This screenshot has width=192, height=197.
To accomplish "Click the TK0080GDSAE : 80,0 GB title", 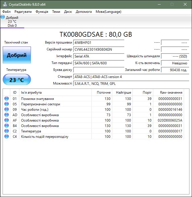I will tap(96, 34).
